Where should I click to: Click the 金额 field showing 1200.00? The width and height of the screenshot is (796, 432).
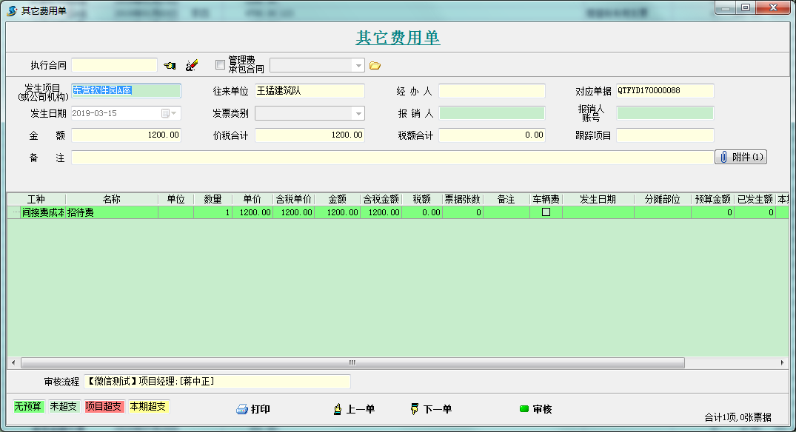click(126, 135)
